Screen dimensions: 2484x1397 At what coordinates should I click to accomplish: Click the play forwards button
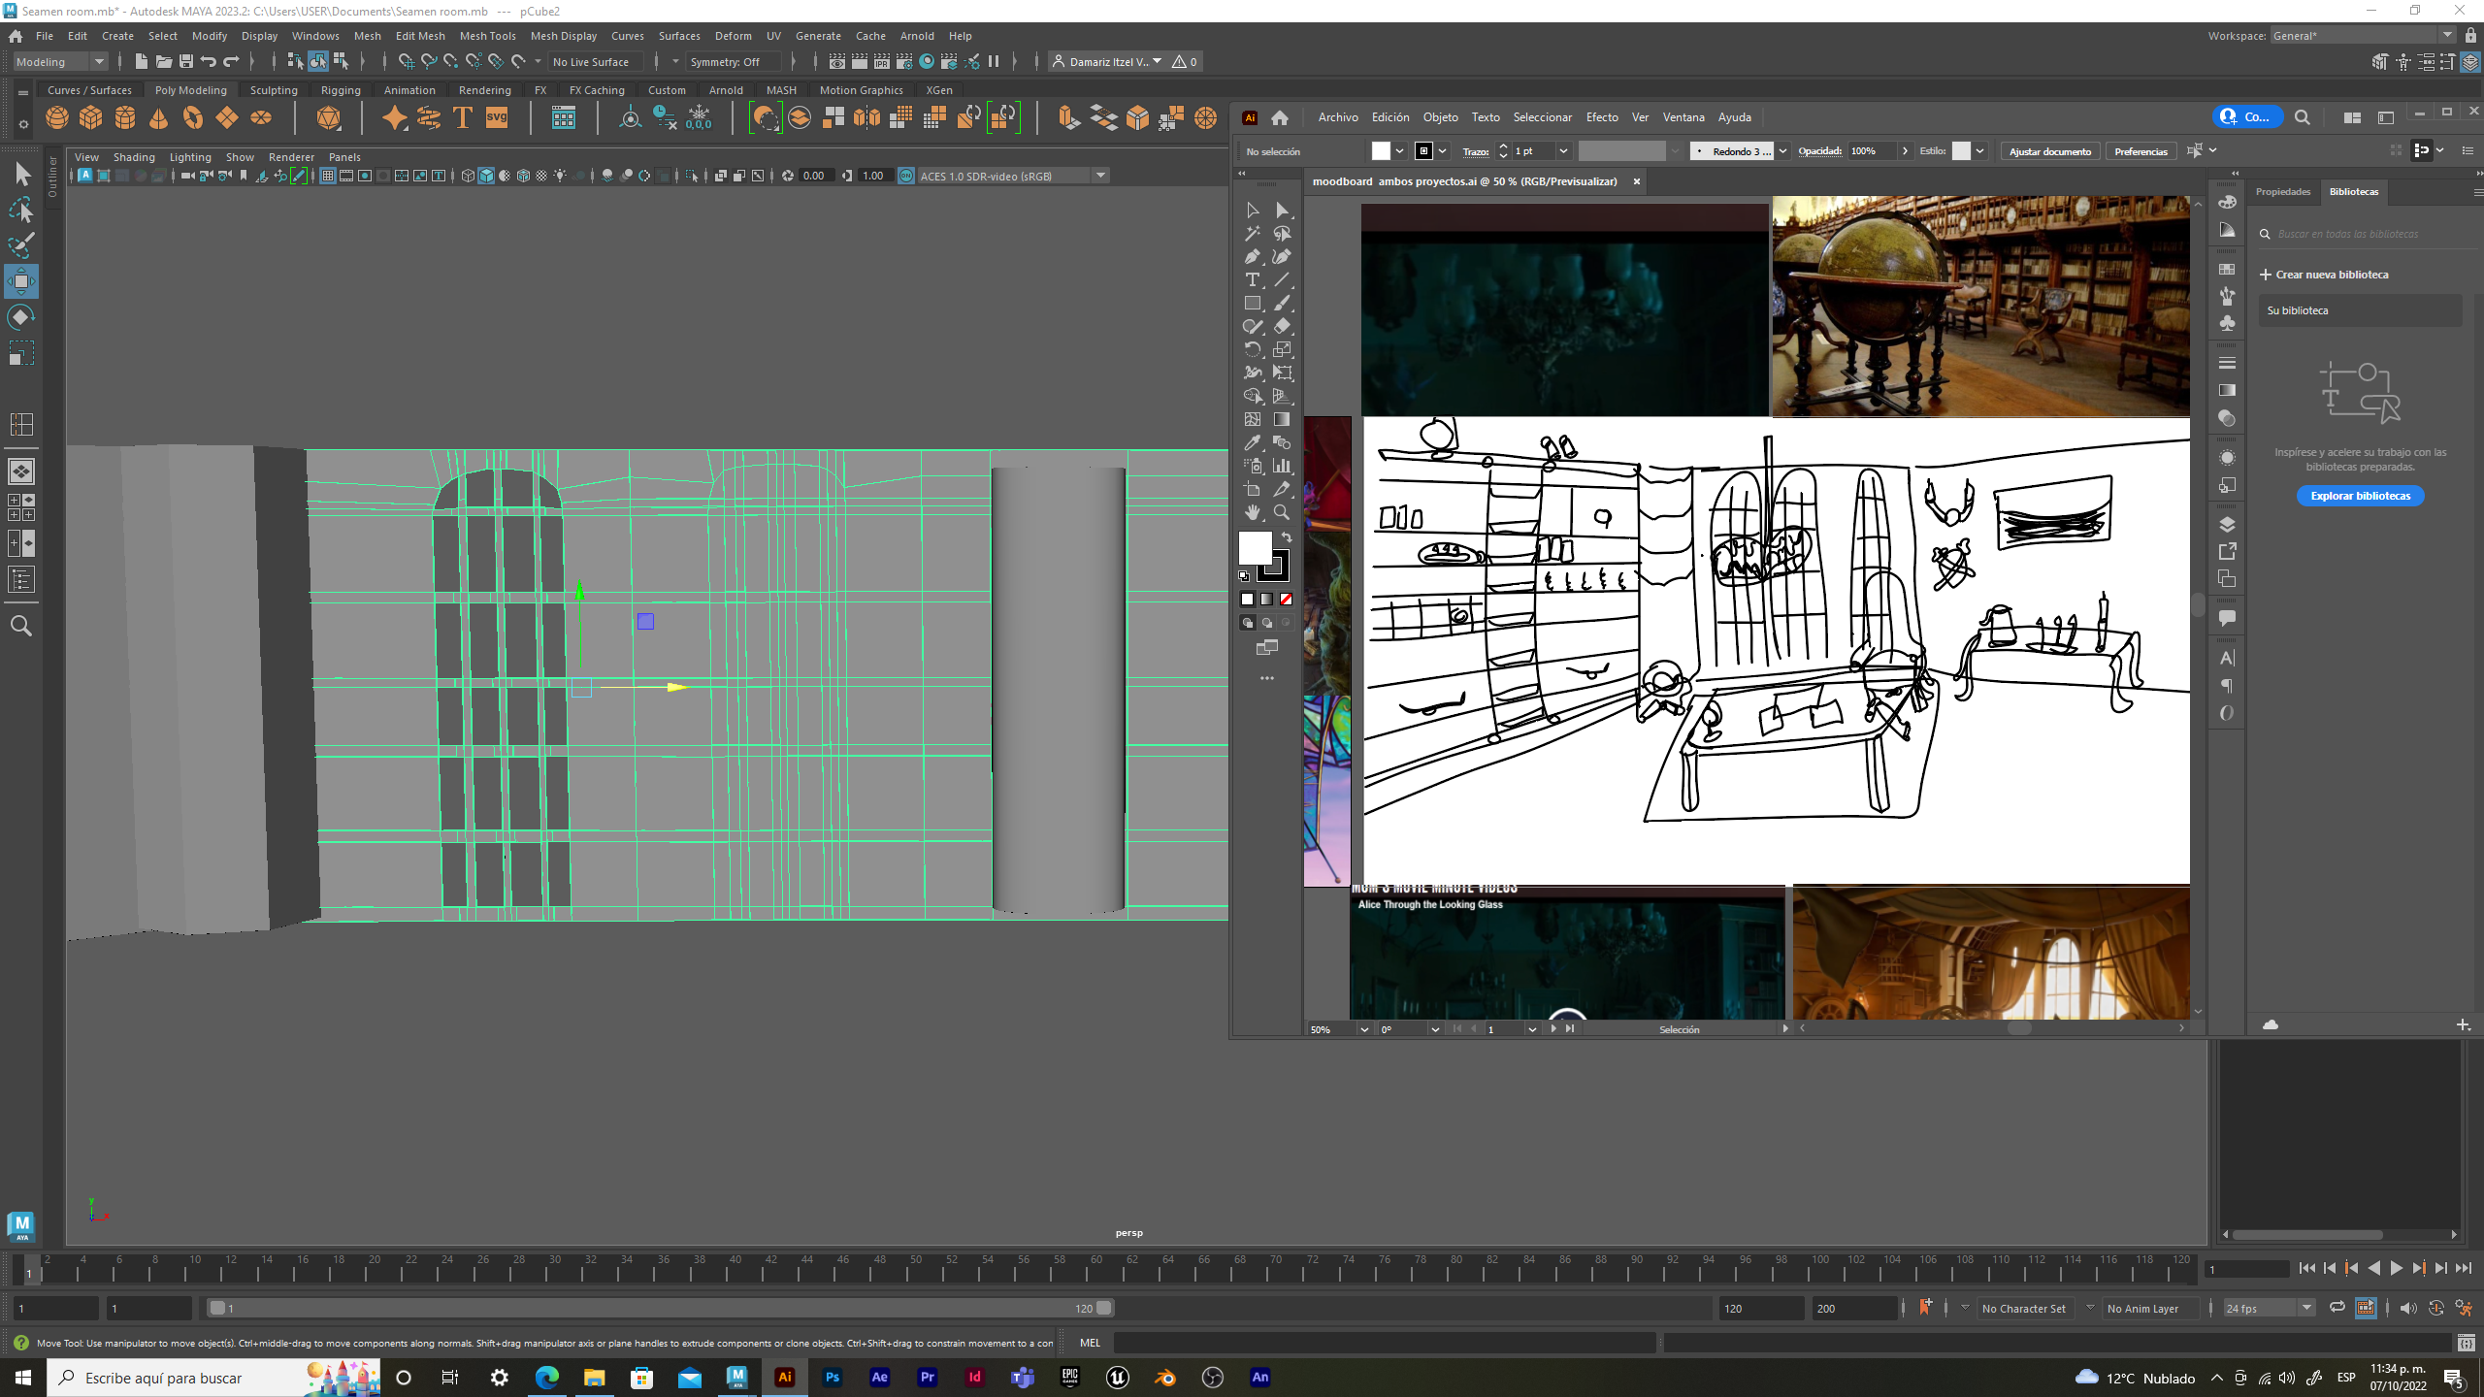[2396, 1269]
